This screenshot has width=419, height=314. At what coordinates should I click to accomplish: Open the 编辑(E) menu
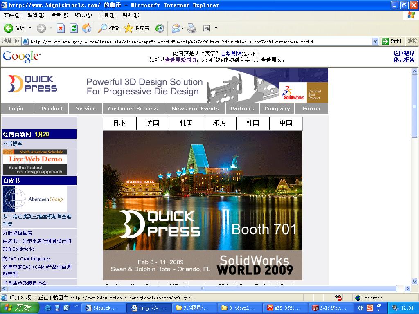pos(36,15)
